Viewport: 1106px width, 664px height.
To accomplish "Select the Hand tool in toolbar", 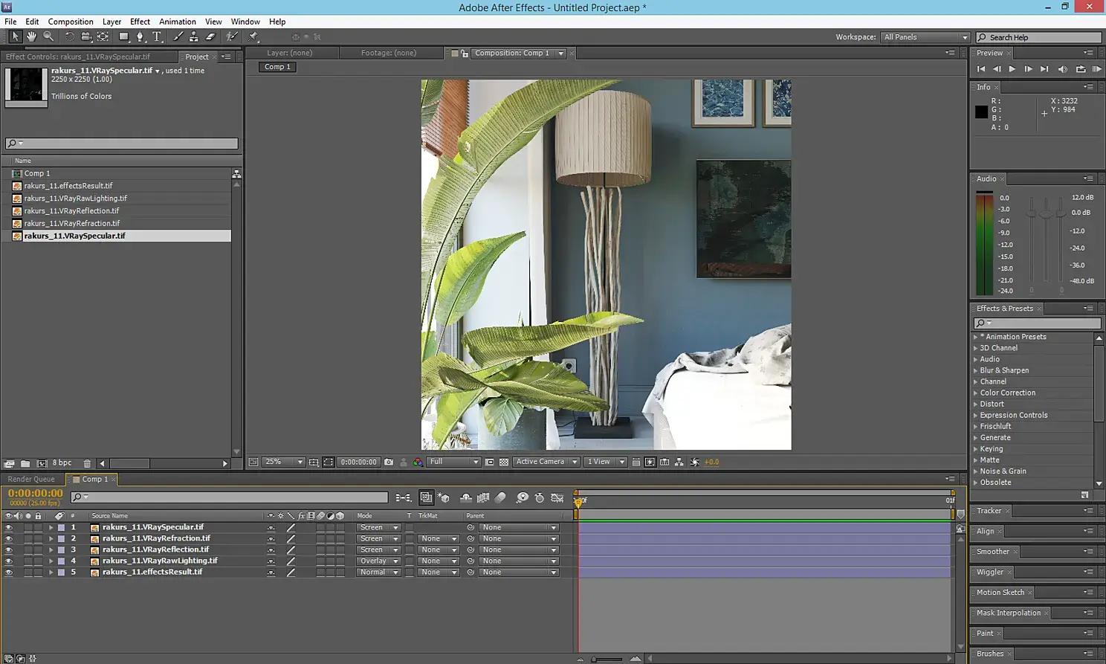I will (32, 36).
